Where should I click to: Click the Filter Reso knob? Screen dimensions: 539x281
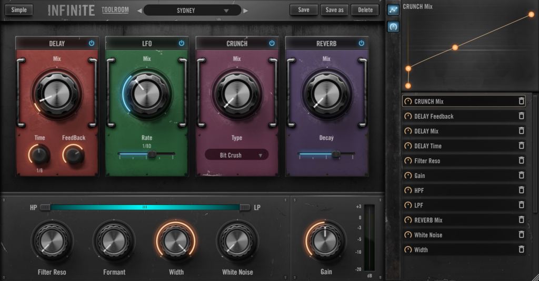click(x=52, y=241)
